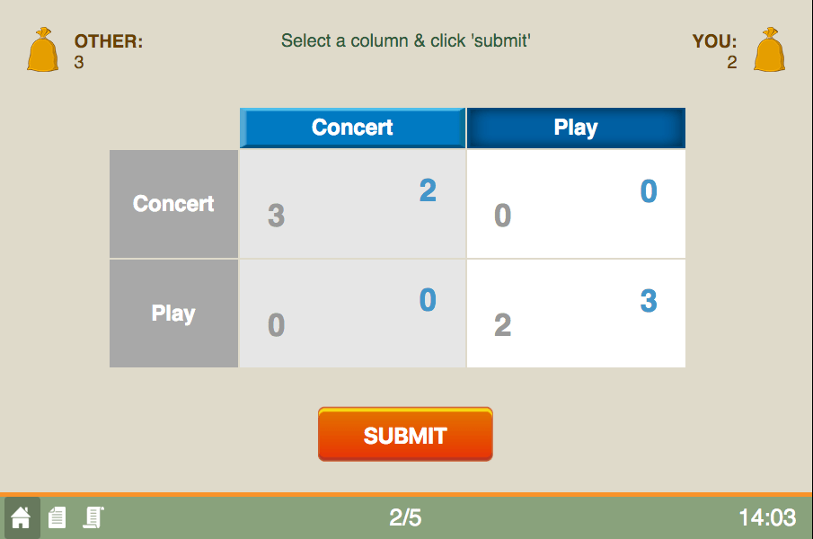Screen dimensions: 813x539
Task: Click the 14:03 countdown timer
Action: click(x=767, y=517)
